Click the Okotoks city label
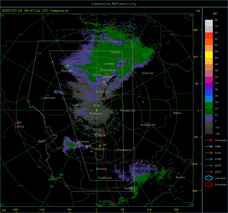This screenshot has height=213, width=228. click(x=101, y=169)
